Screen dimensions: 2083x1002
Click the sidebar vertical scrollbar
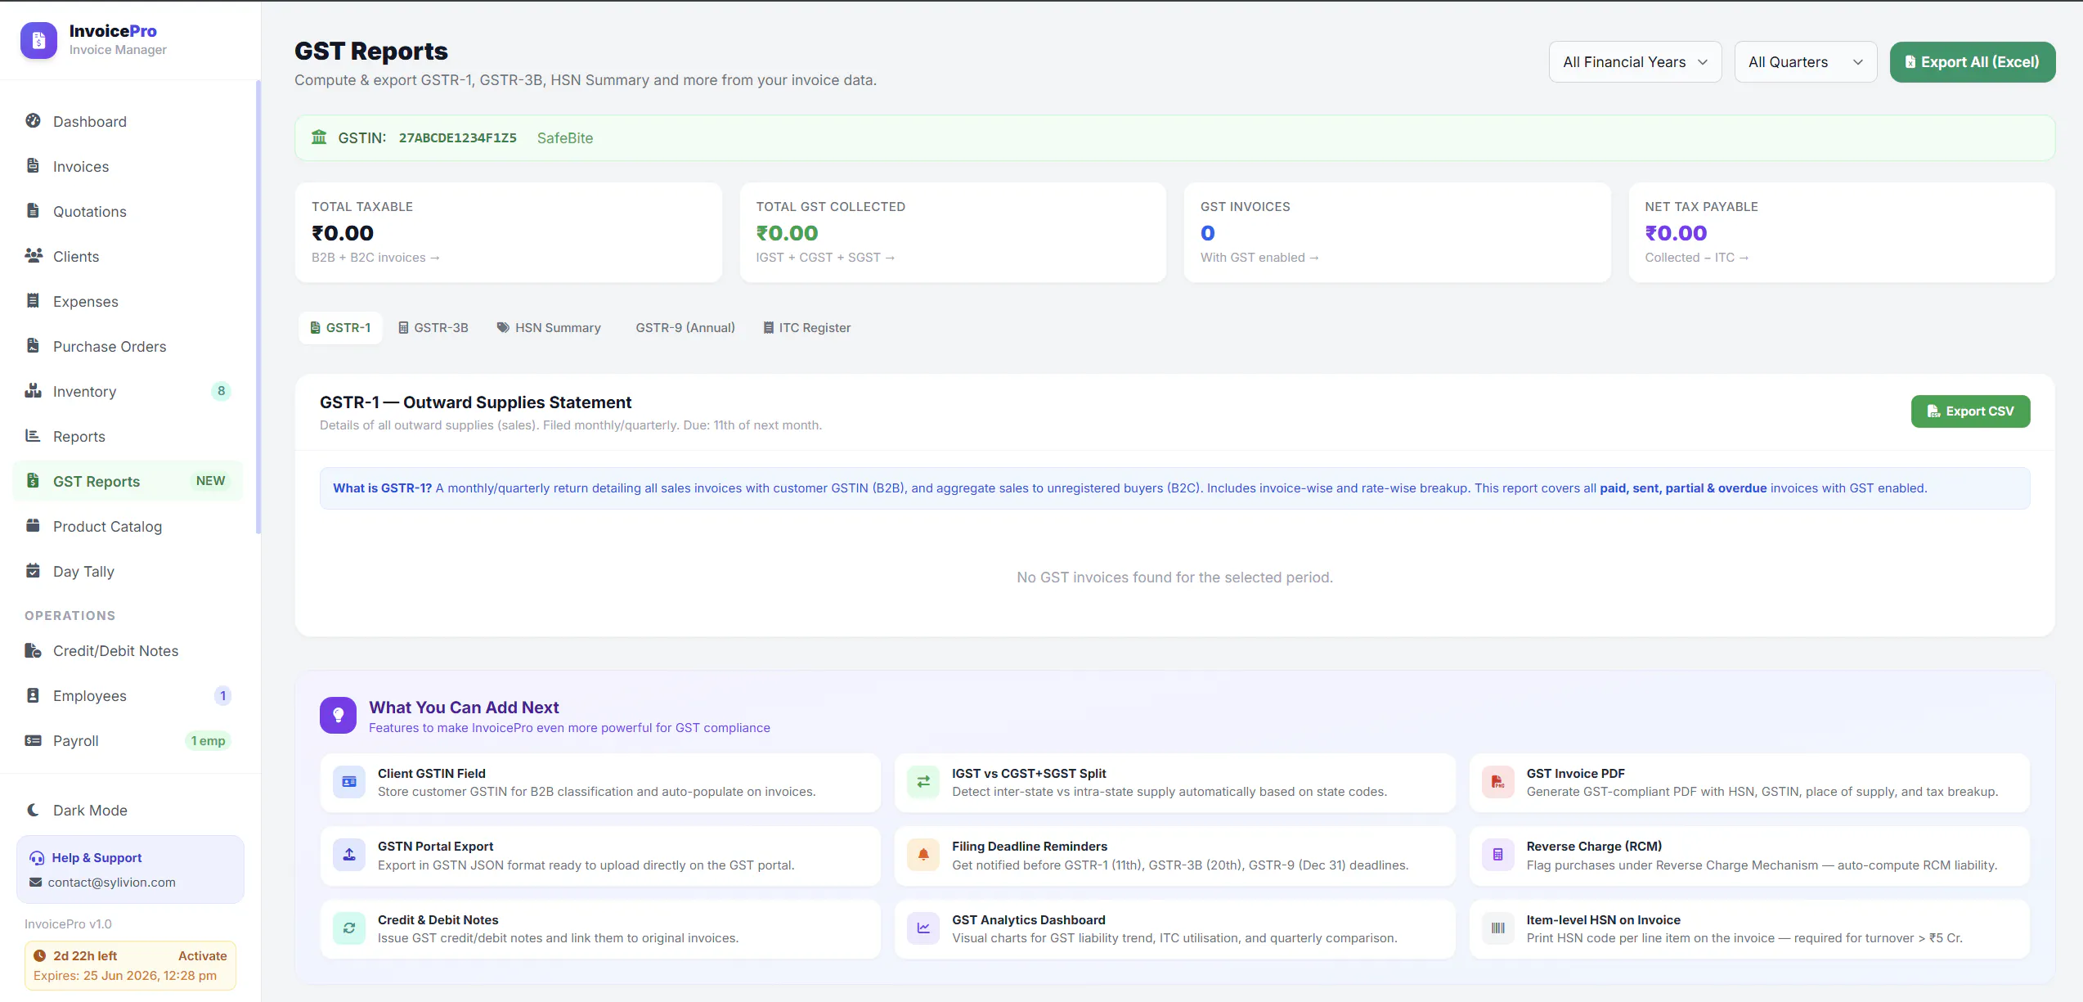pyautogui.click(x=258, y=307)
